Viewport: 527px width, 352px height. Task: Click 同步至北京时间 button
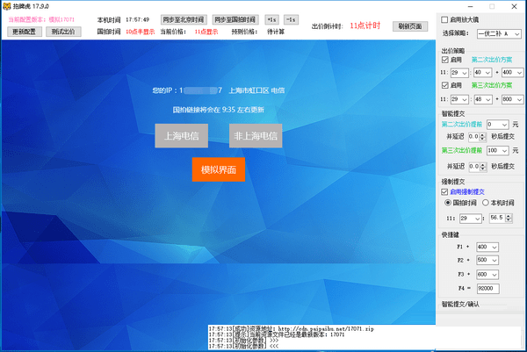click(x=184, y=20)
